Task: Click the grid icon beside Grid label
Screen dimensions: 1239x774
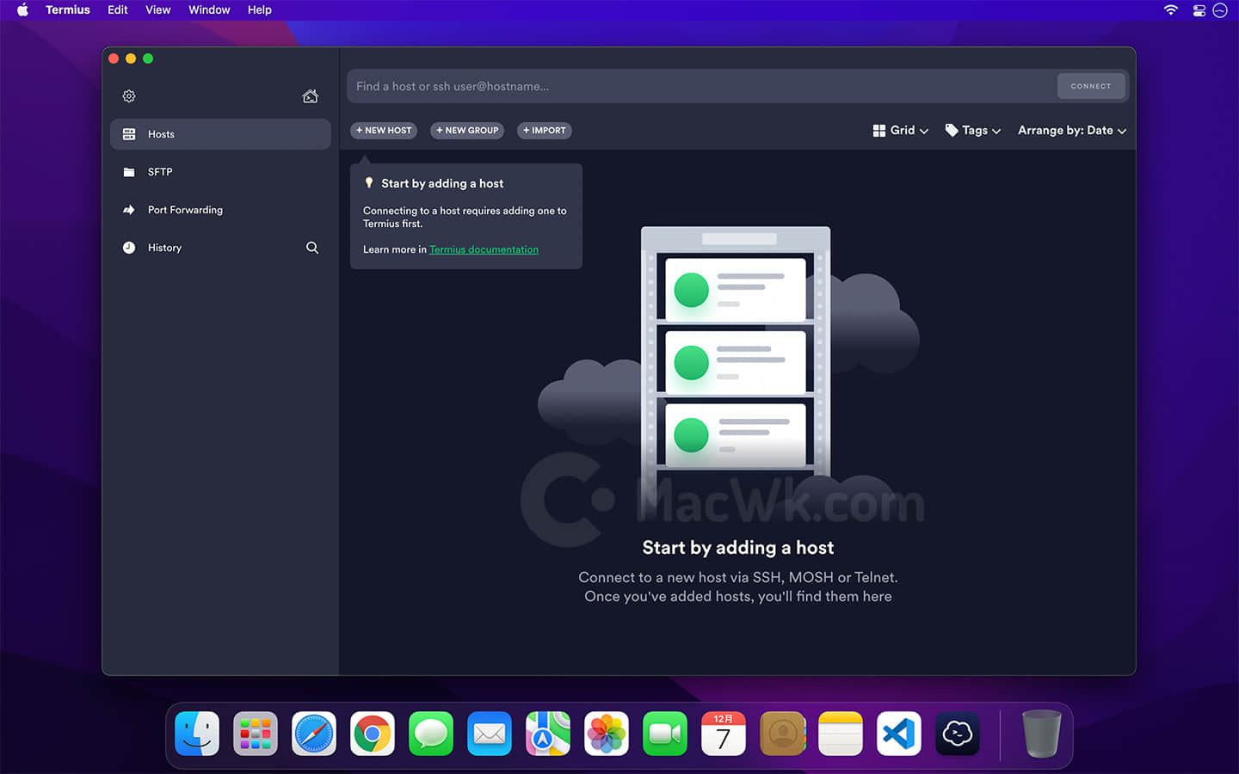Action: [x=879, y=131]
